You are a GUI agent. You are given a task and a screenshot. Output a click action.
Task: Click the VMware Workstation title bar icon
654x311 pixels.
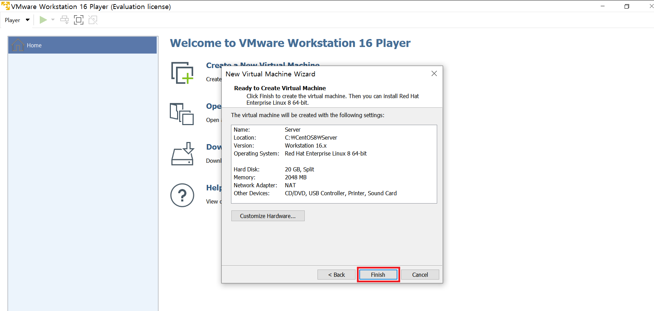coord(6,6)
